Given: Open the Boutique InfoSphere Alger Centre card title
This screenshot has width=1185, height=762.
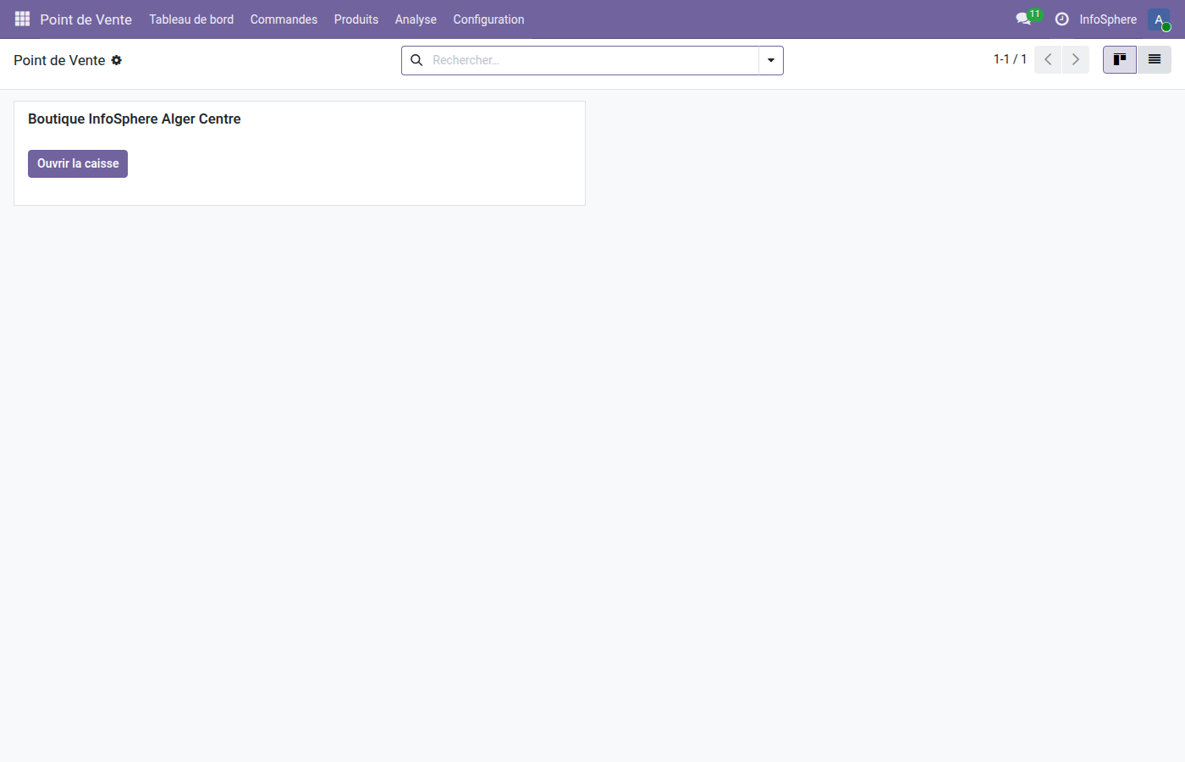Looking at the screenshot, I should 134,119.
